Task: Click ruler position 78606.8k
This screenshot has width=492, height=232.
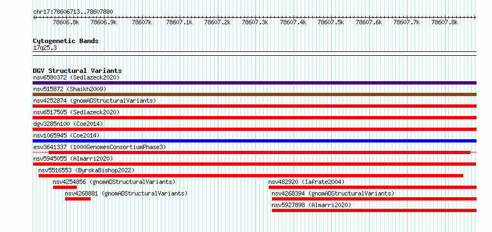Action: tap(66, 22)
